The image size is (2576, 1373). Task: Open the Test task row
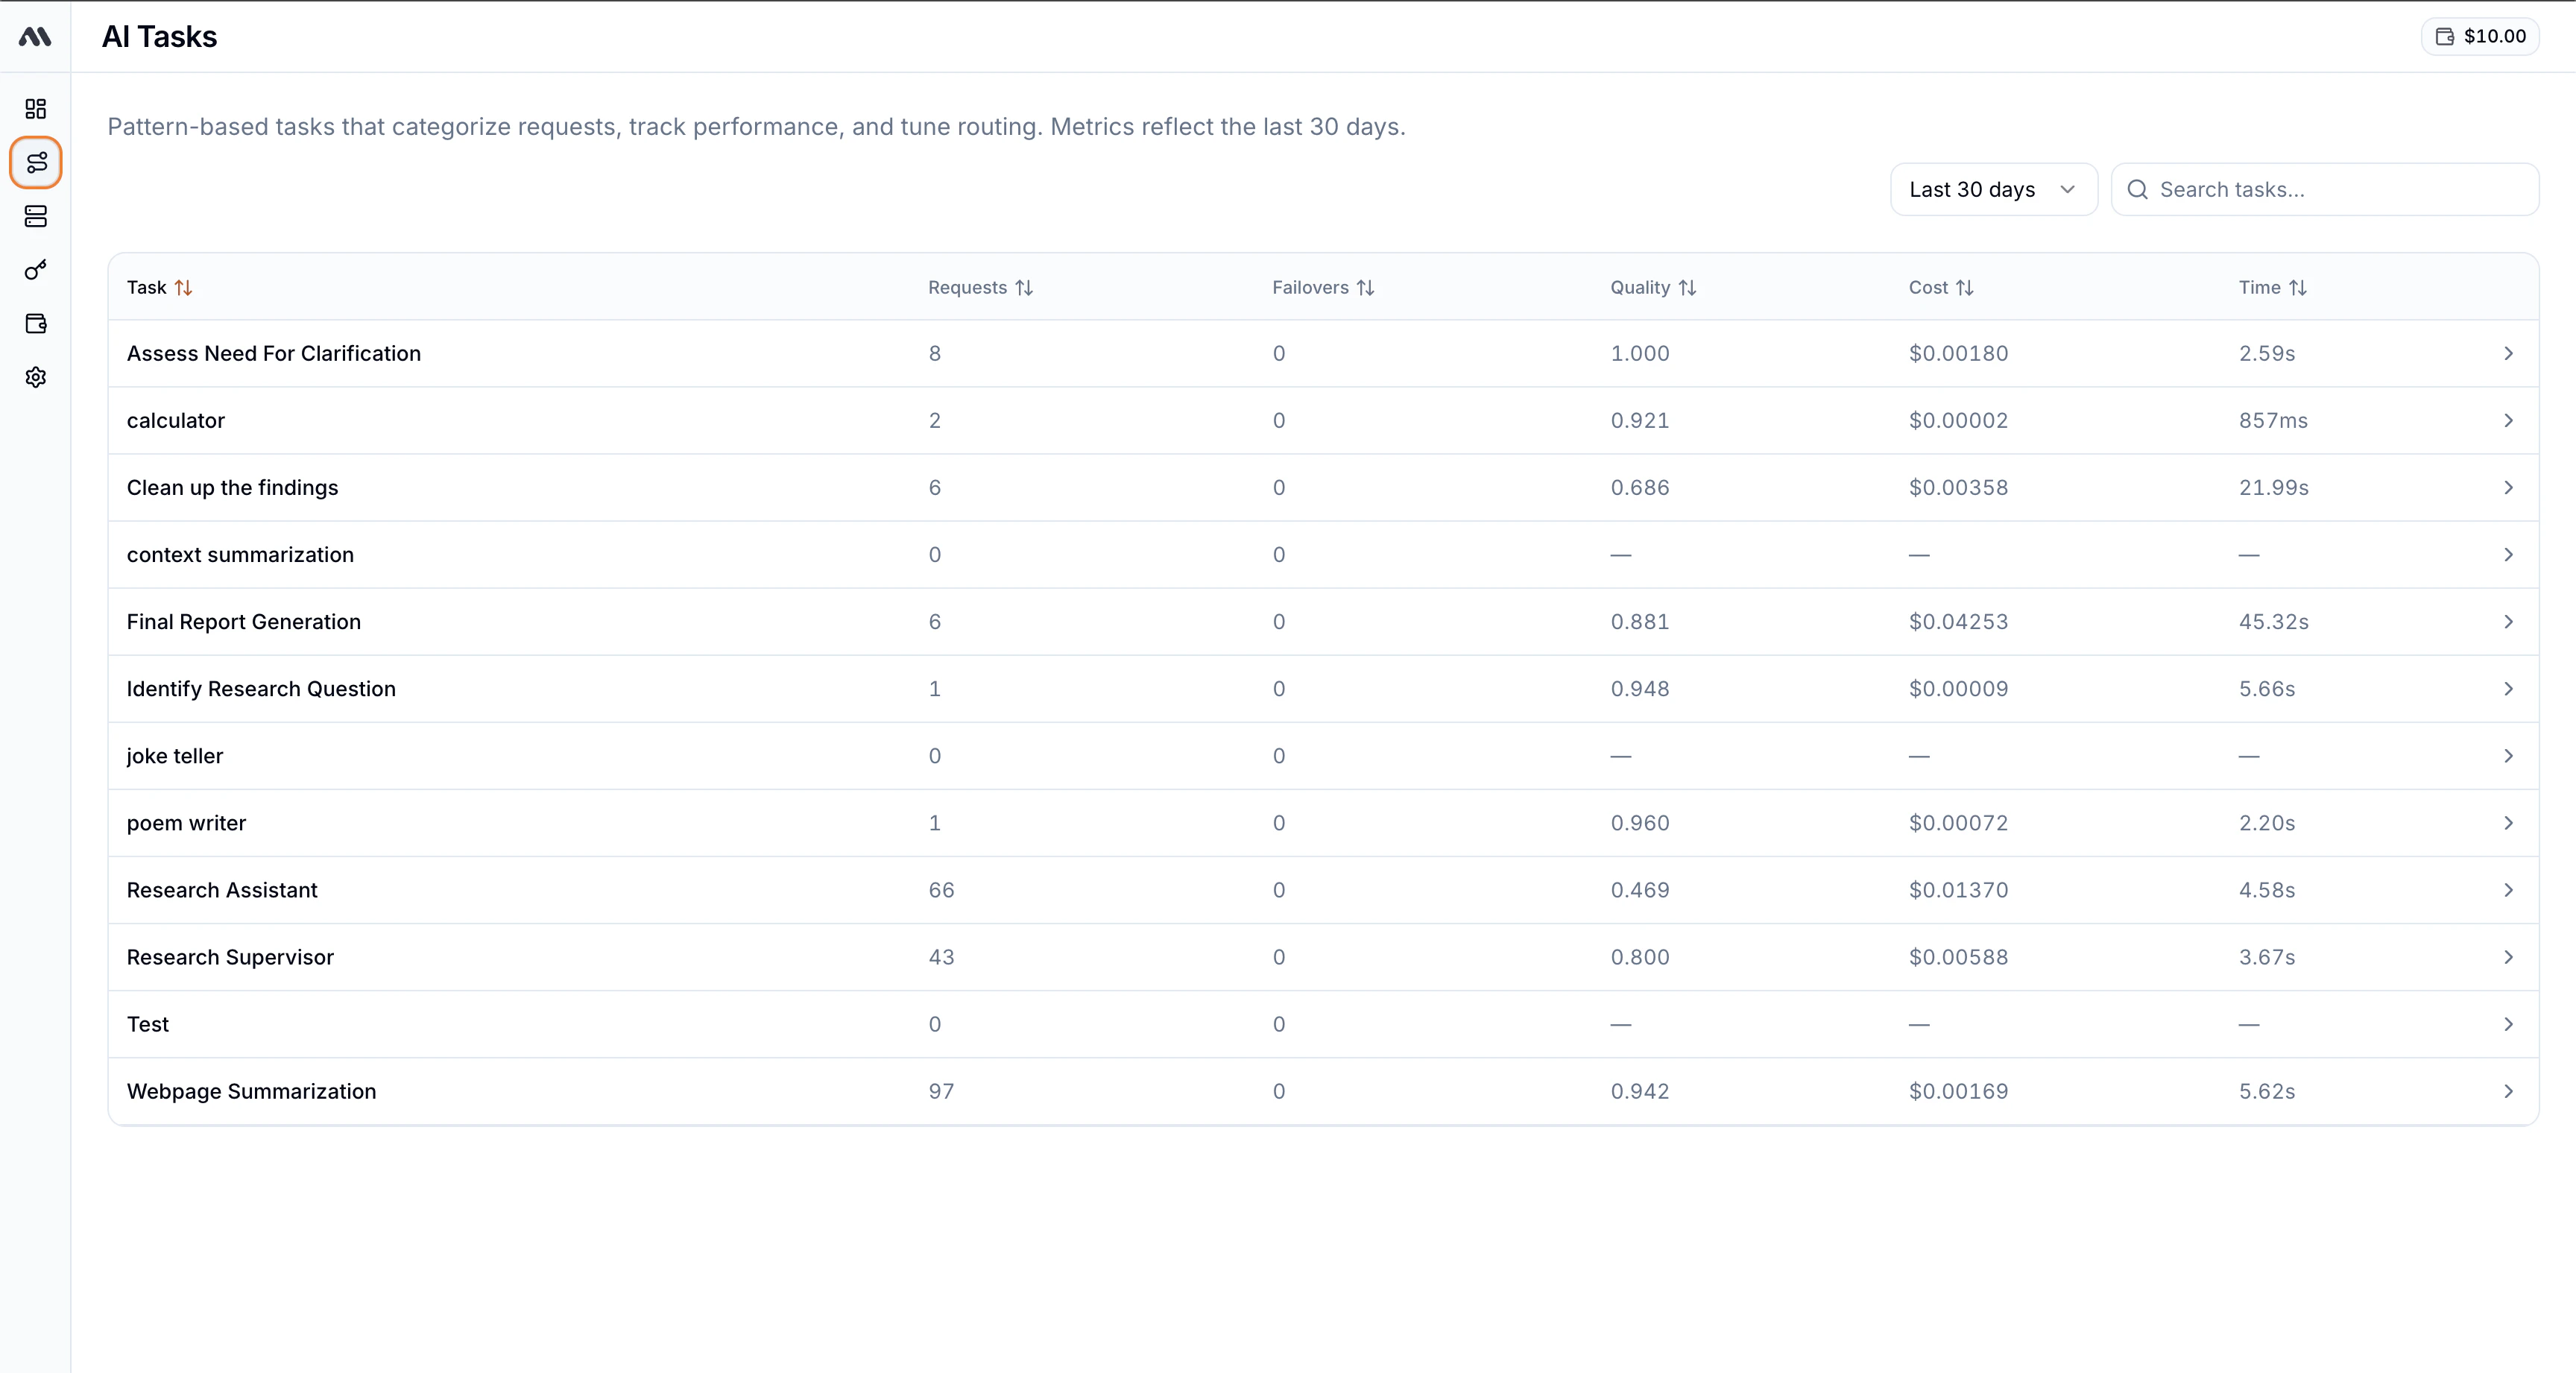point(1323,1023)
